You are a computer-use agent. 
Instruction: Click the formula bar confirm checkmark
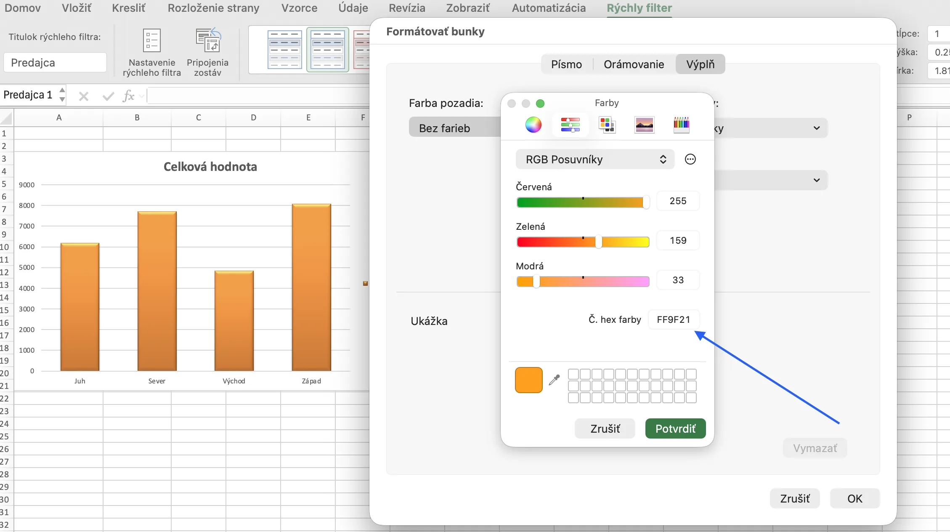pyautogui.click(x=108, y=96)
